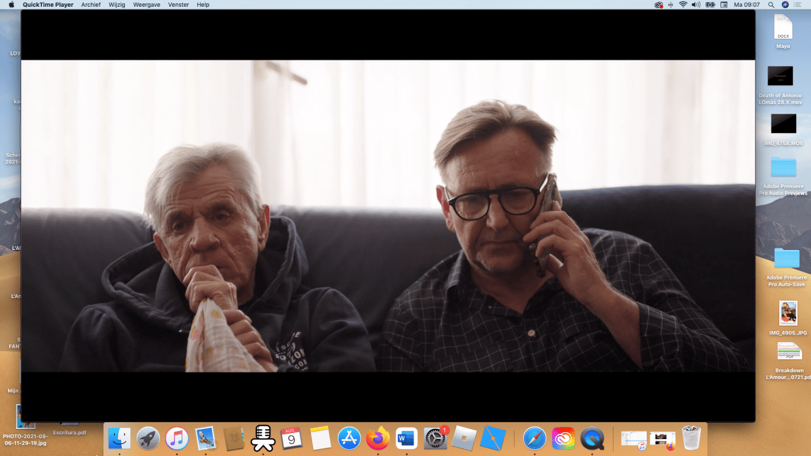Open the battery status menu

coord(710,5)
